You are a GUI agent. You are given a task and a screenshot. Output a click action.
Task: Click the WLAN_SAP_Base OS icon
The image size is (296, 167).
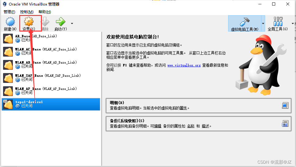tap(8, 78)
